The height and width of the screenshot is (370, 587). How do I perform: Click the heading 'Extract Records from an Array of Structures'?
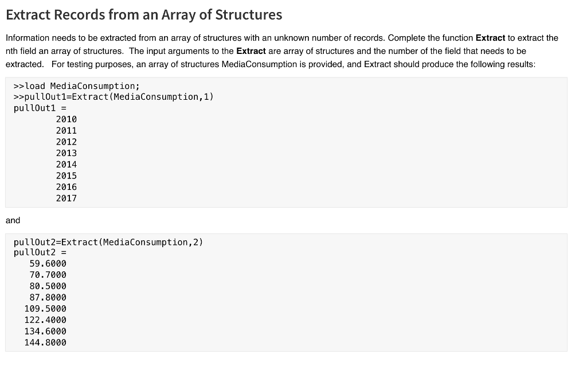point(144,15)
